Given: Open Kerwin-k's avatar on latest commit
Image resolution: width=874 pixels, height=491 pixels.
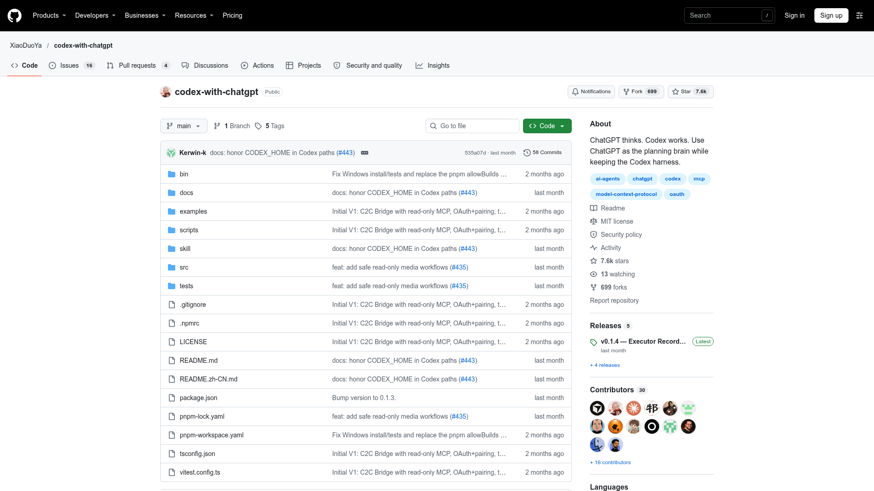Looking at the screenshot, I should (171, 153).
